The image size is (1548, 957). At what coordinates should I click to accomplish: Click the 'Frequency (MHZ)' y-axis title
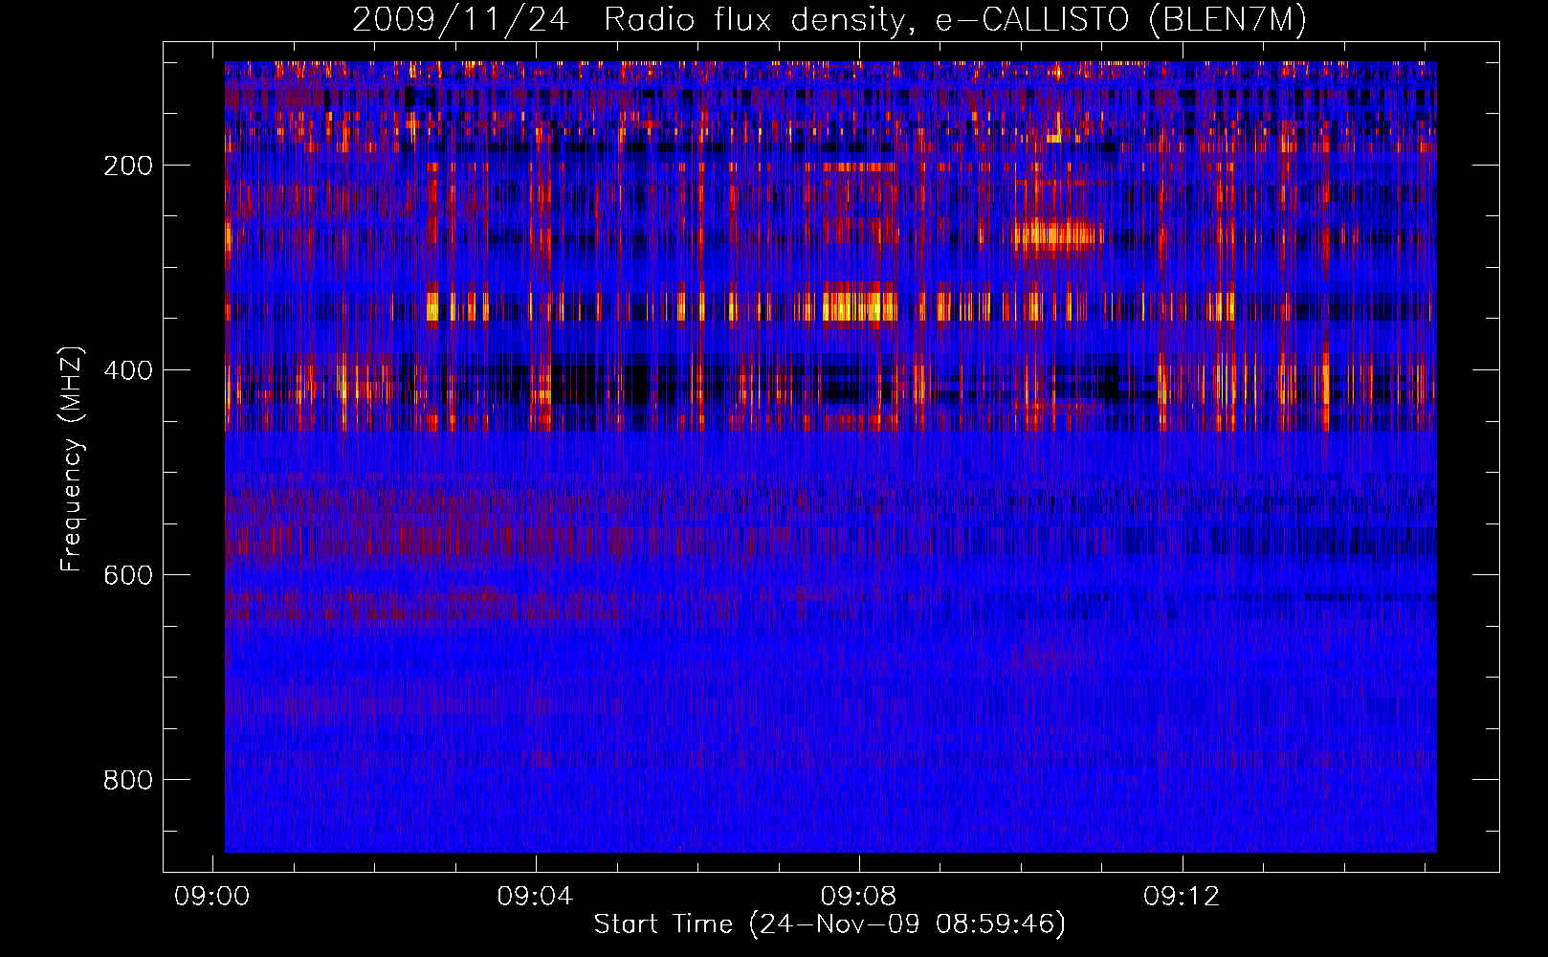click(73, 458)
